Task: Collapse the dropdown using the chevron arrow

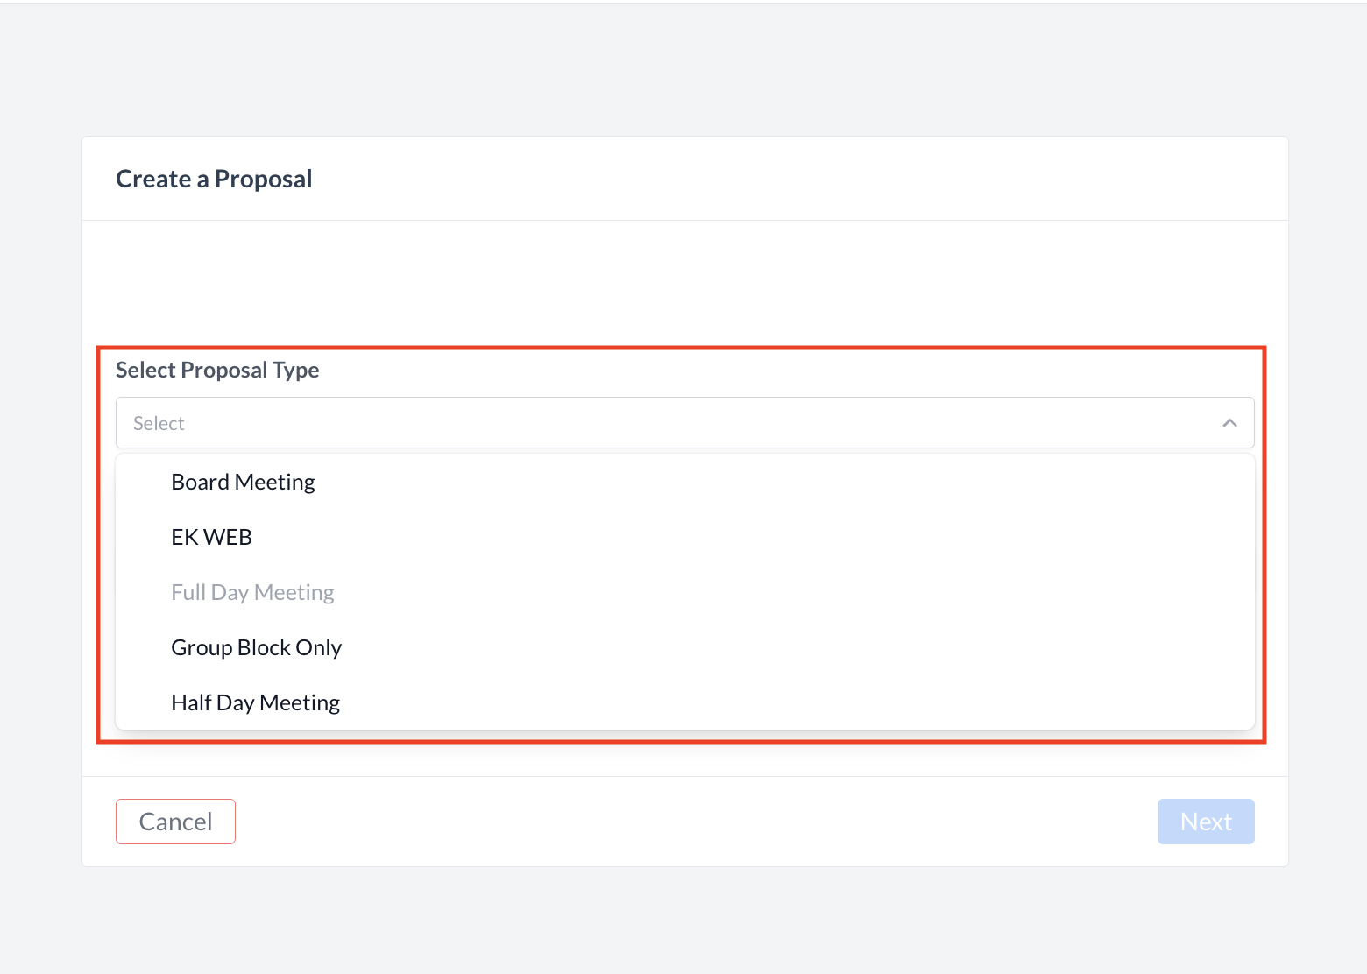Action: click(x=1229, y=423)
